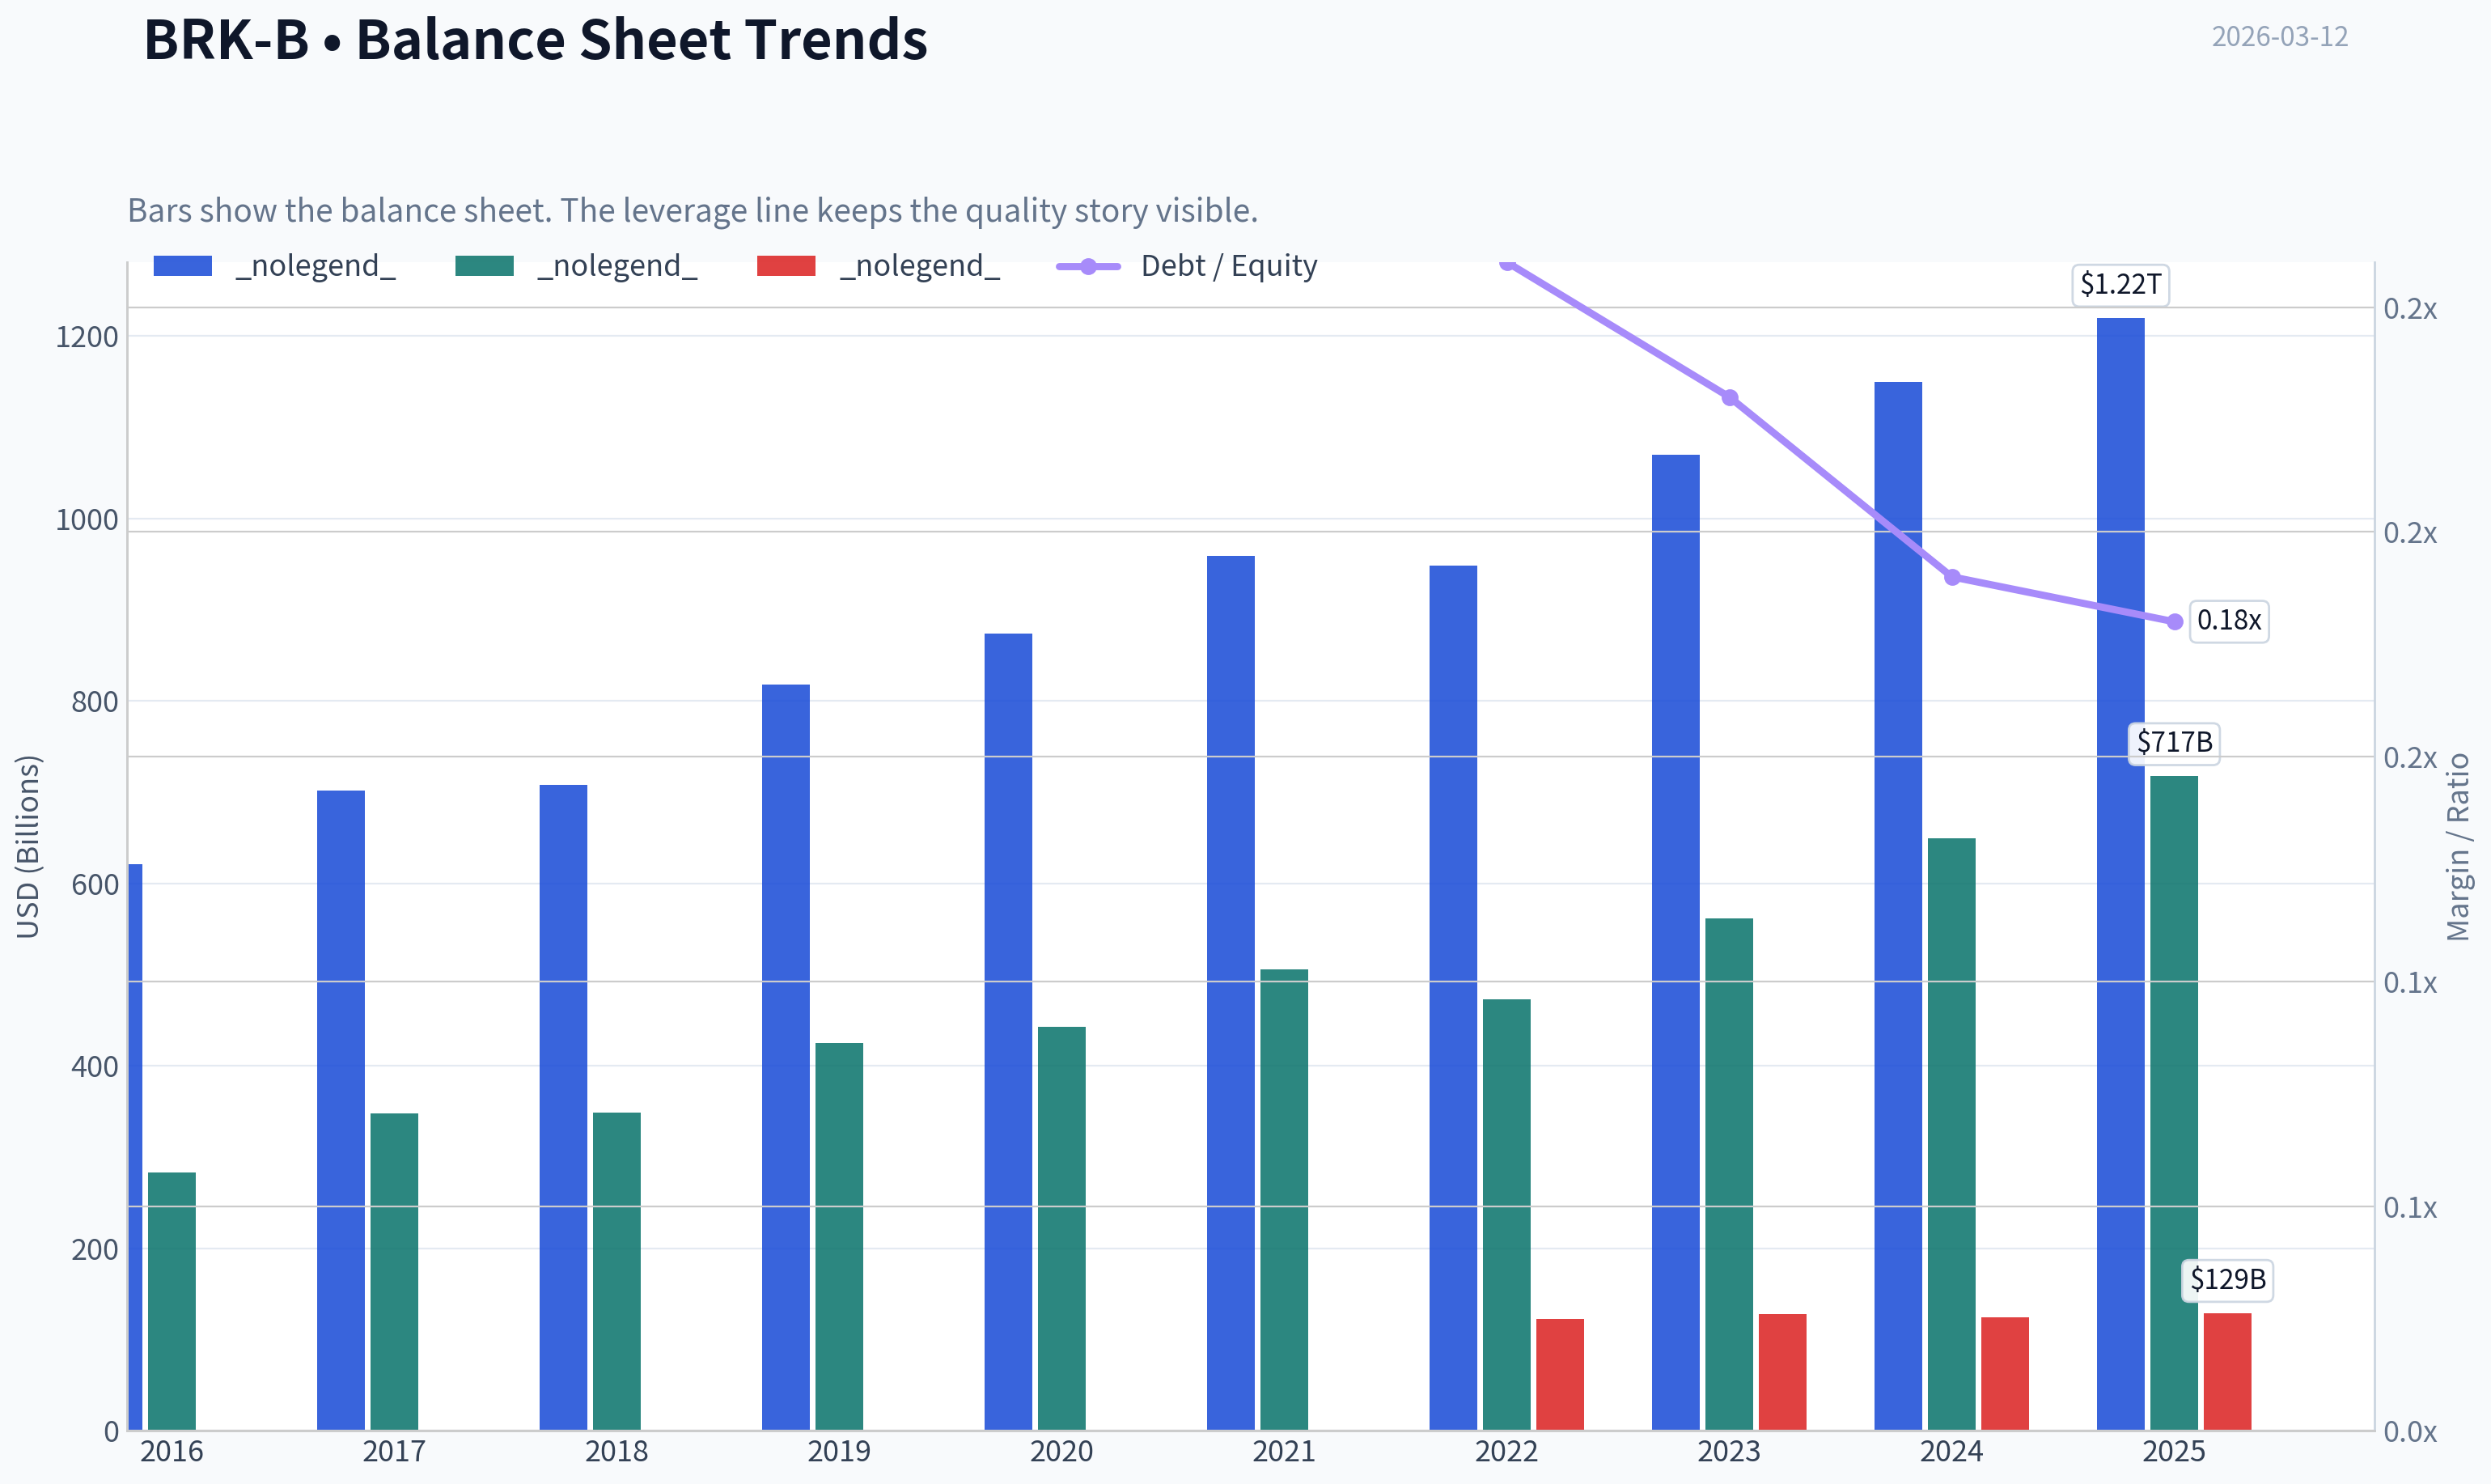Toggle the red _nolegend_ legend item
Viewport: 2491px width, 1484px height.
tap(878, 266)
